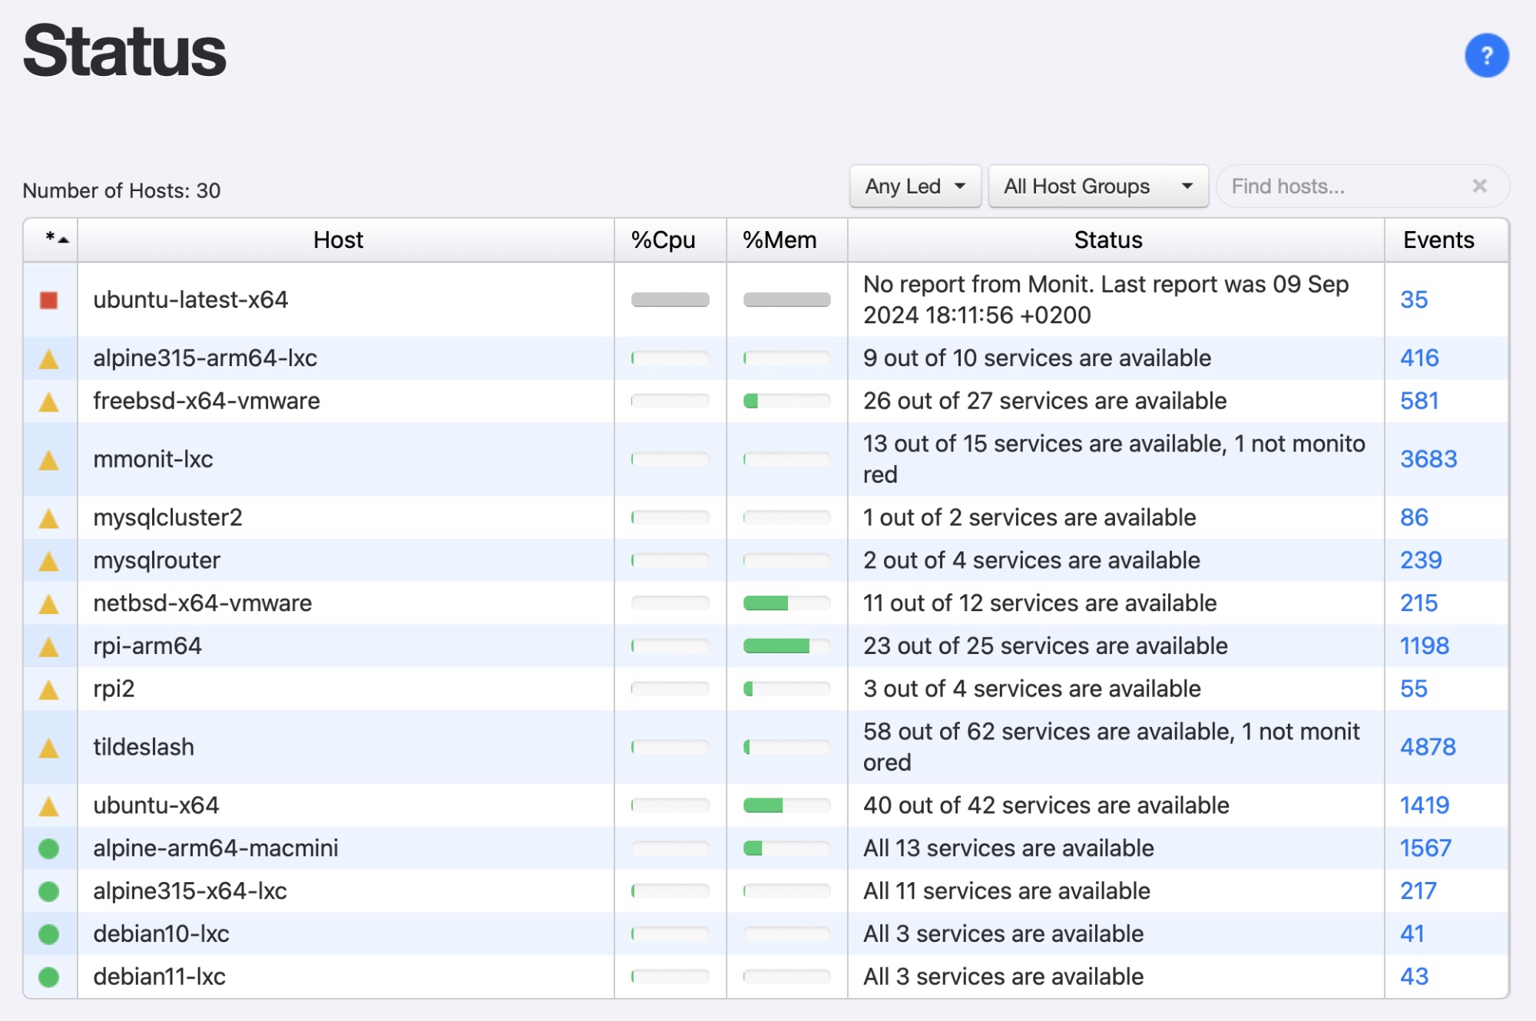Image resolution: width=1536 pixels, height=1021 pixels.
Task: Click the memory bar for alpine-arm64-macmini
Action: click(786, 848)
